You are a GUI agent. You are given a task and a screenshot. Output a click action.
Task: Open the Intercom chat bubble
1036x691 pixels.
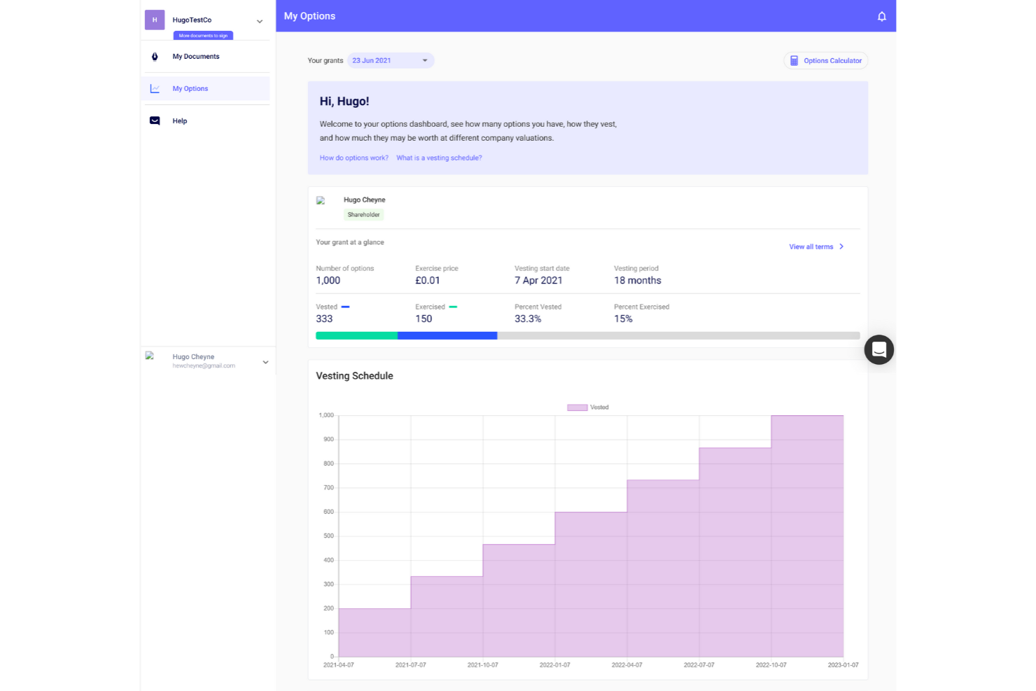coord(879,349)
